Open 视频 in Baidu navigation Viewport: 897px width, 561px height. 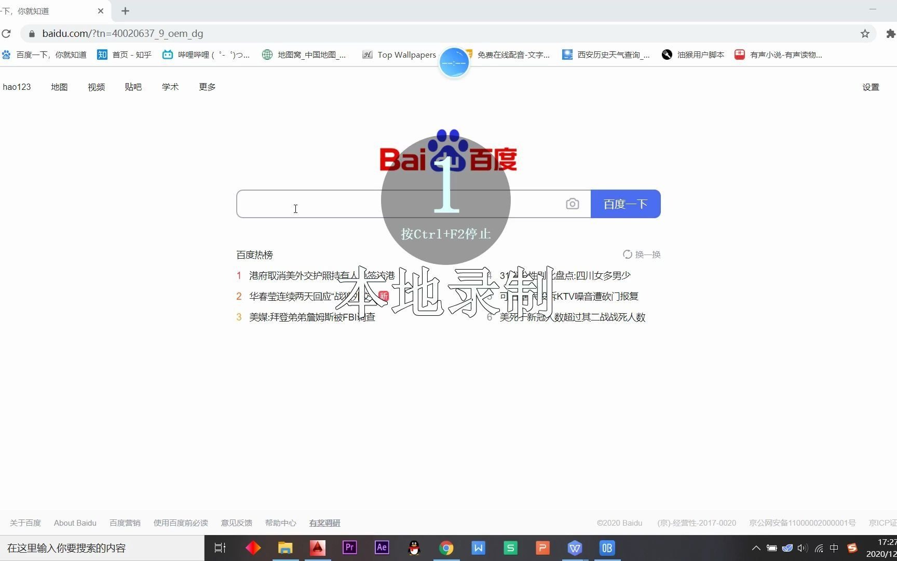(x=96, y=87)
